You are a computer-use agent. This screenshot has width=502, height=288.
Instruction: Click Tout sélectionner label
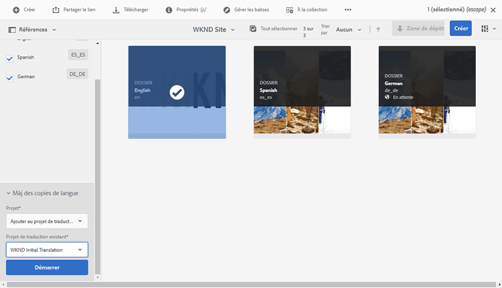click(279, 29)
